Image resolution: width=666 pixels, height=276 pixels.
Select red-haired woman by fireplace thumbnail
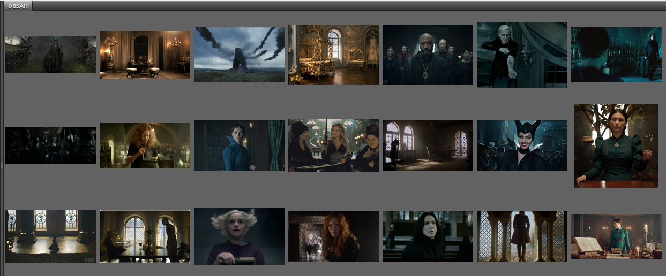coord(333,236)
